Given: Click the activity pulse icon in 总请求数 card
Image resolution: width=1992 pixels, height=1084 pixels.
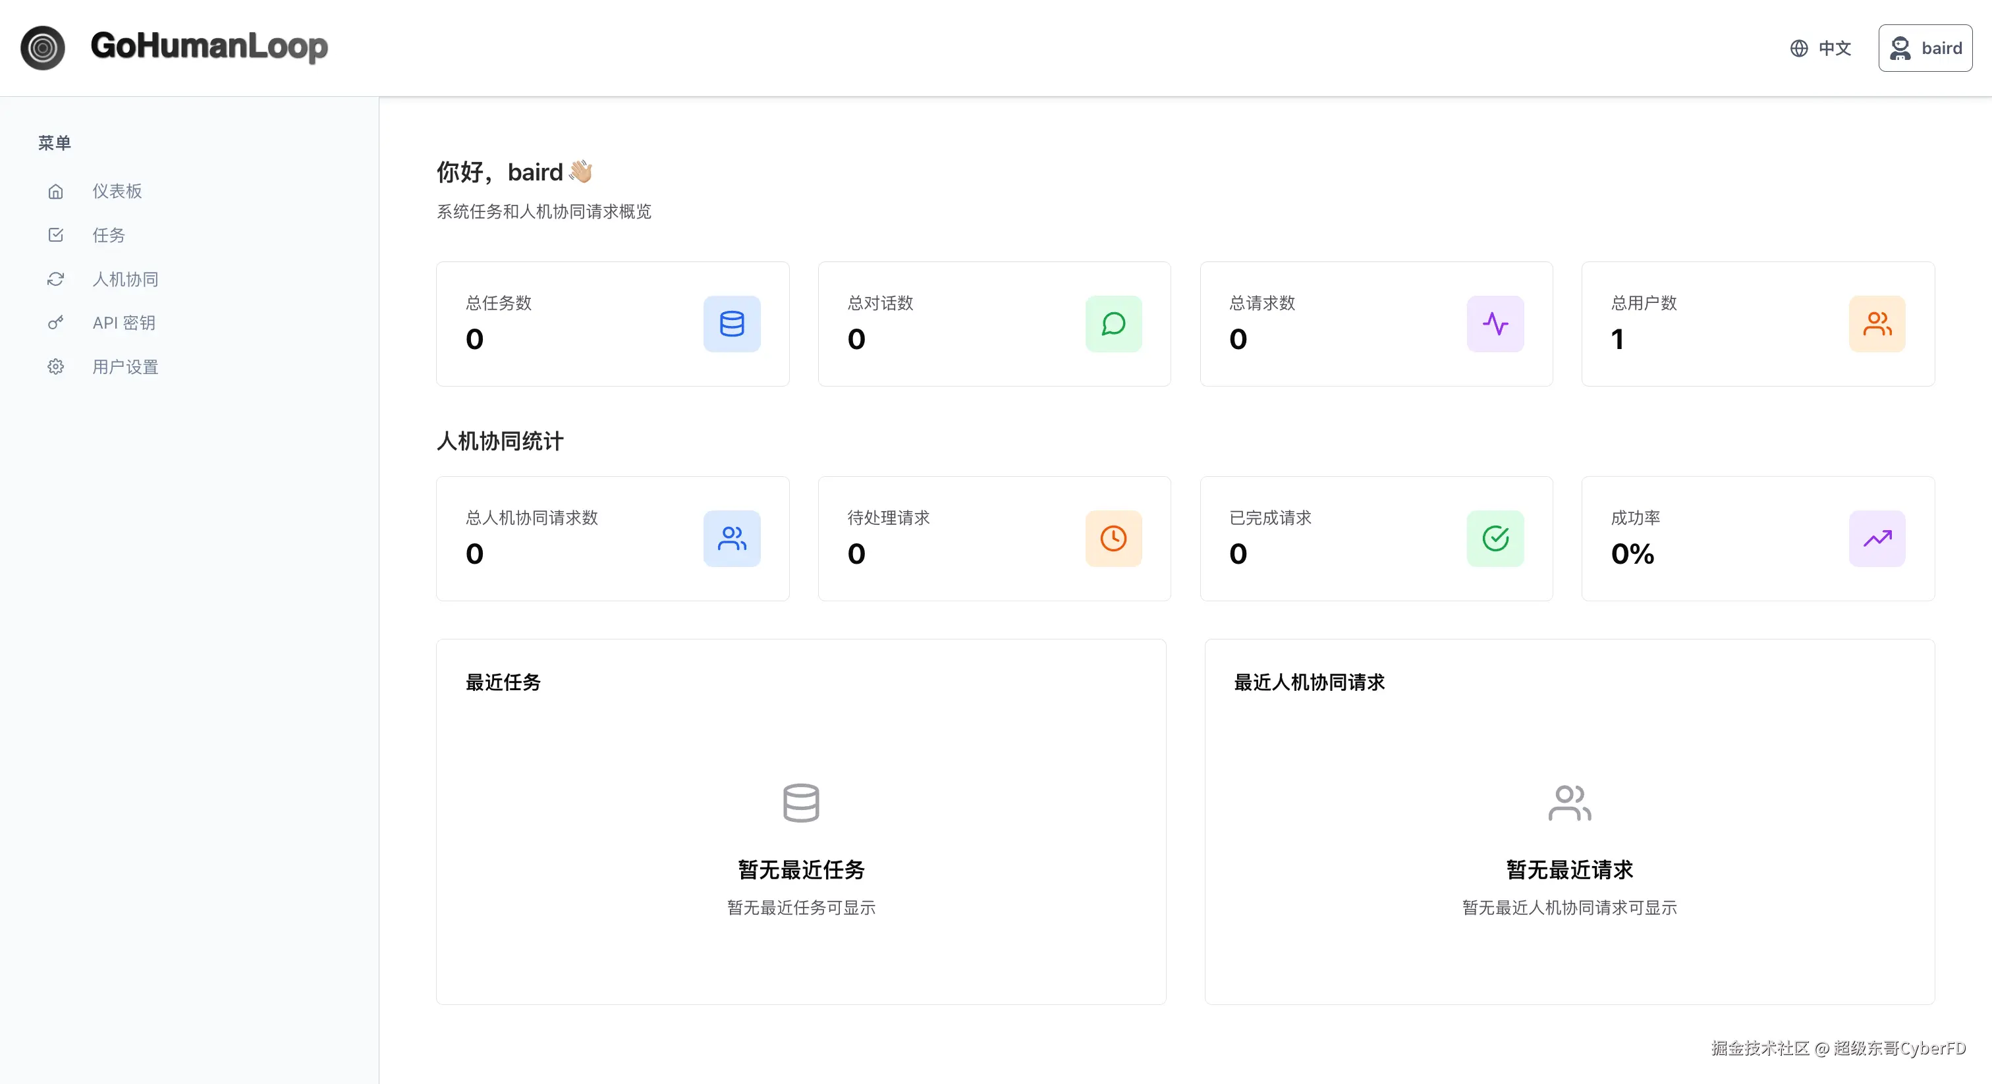Looking at the screenshot, I should click(1495, 324).
